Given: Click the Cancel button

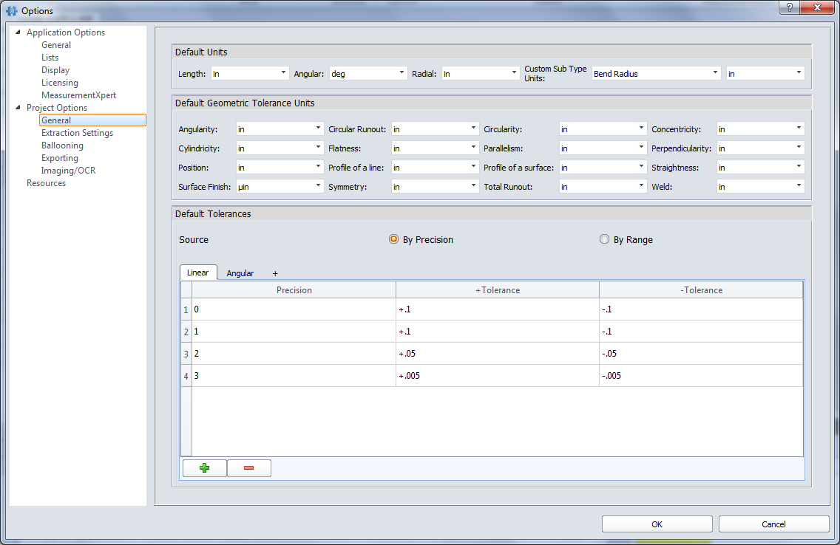Looking at the screenshot, I should (x=773, y=524).
